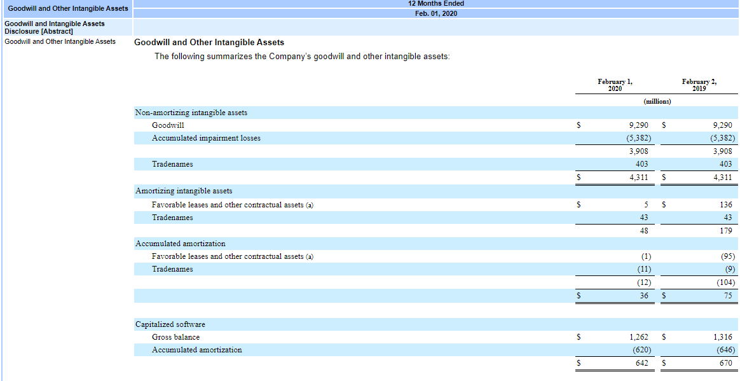Click the Capitalized software section header
The image size is (740, 381).
163,324
